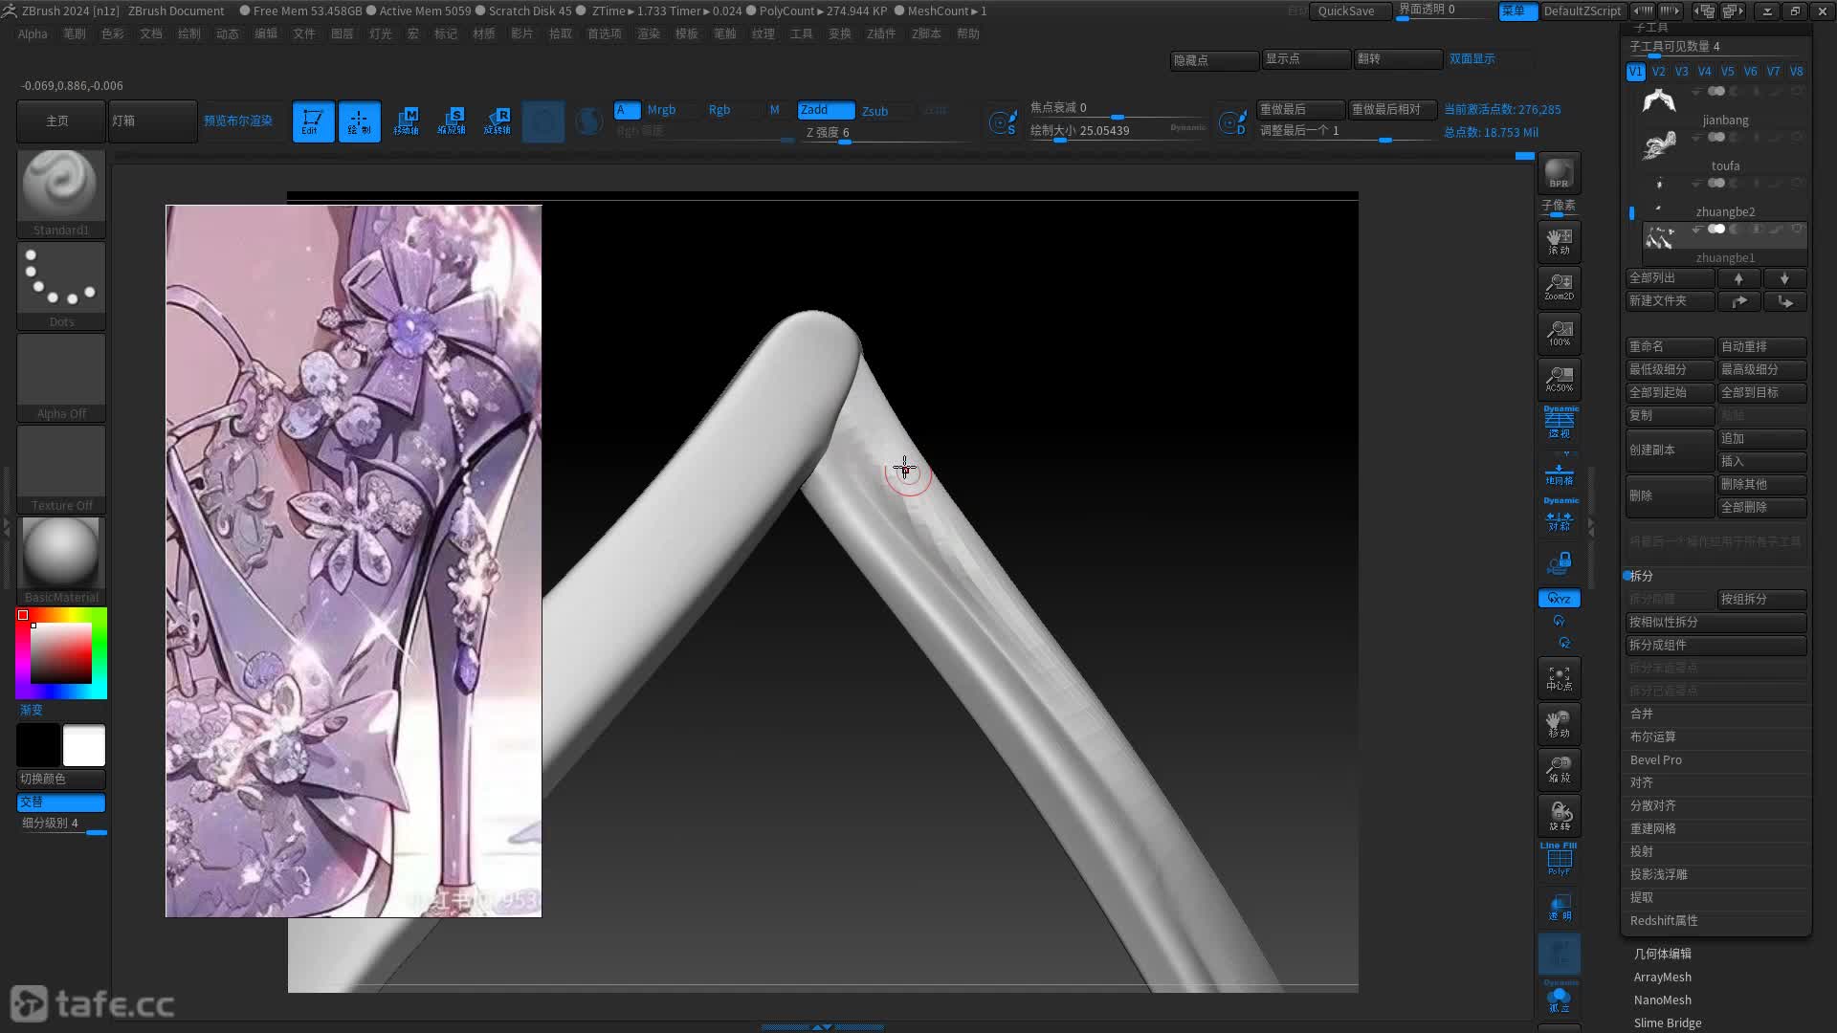Click the Move (移动) view icon
Image resolution: width=1837 pixels, height=1033 pixels.
pos(1559,724)
